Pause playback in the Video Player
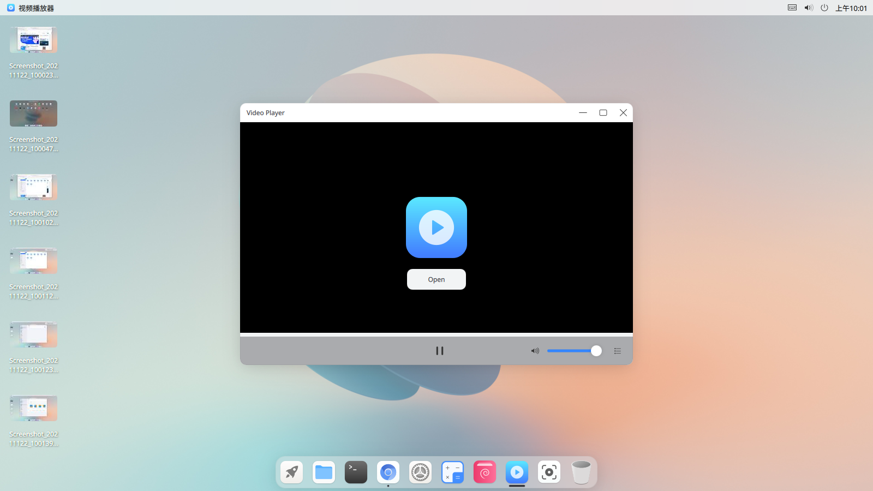This screenshot has height=491, width=873. (x=440, y=351)
